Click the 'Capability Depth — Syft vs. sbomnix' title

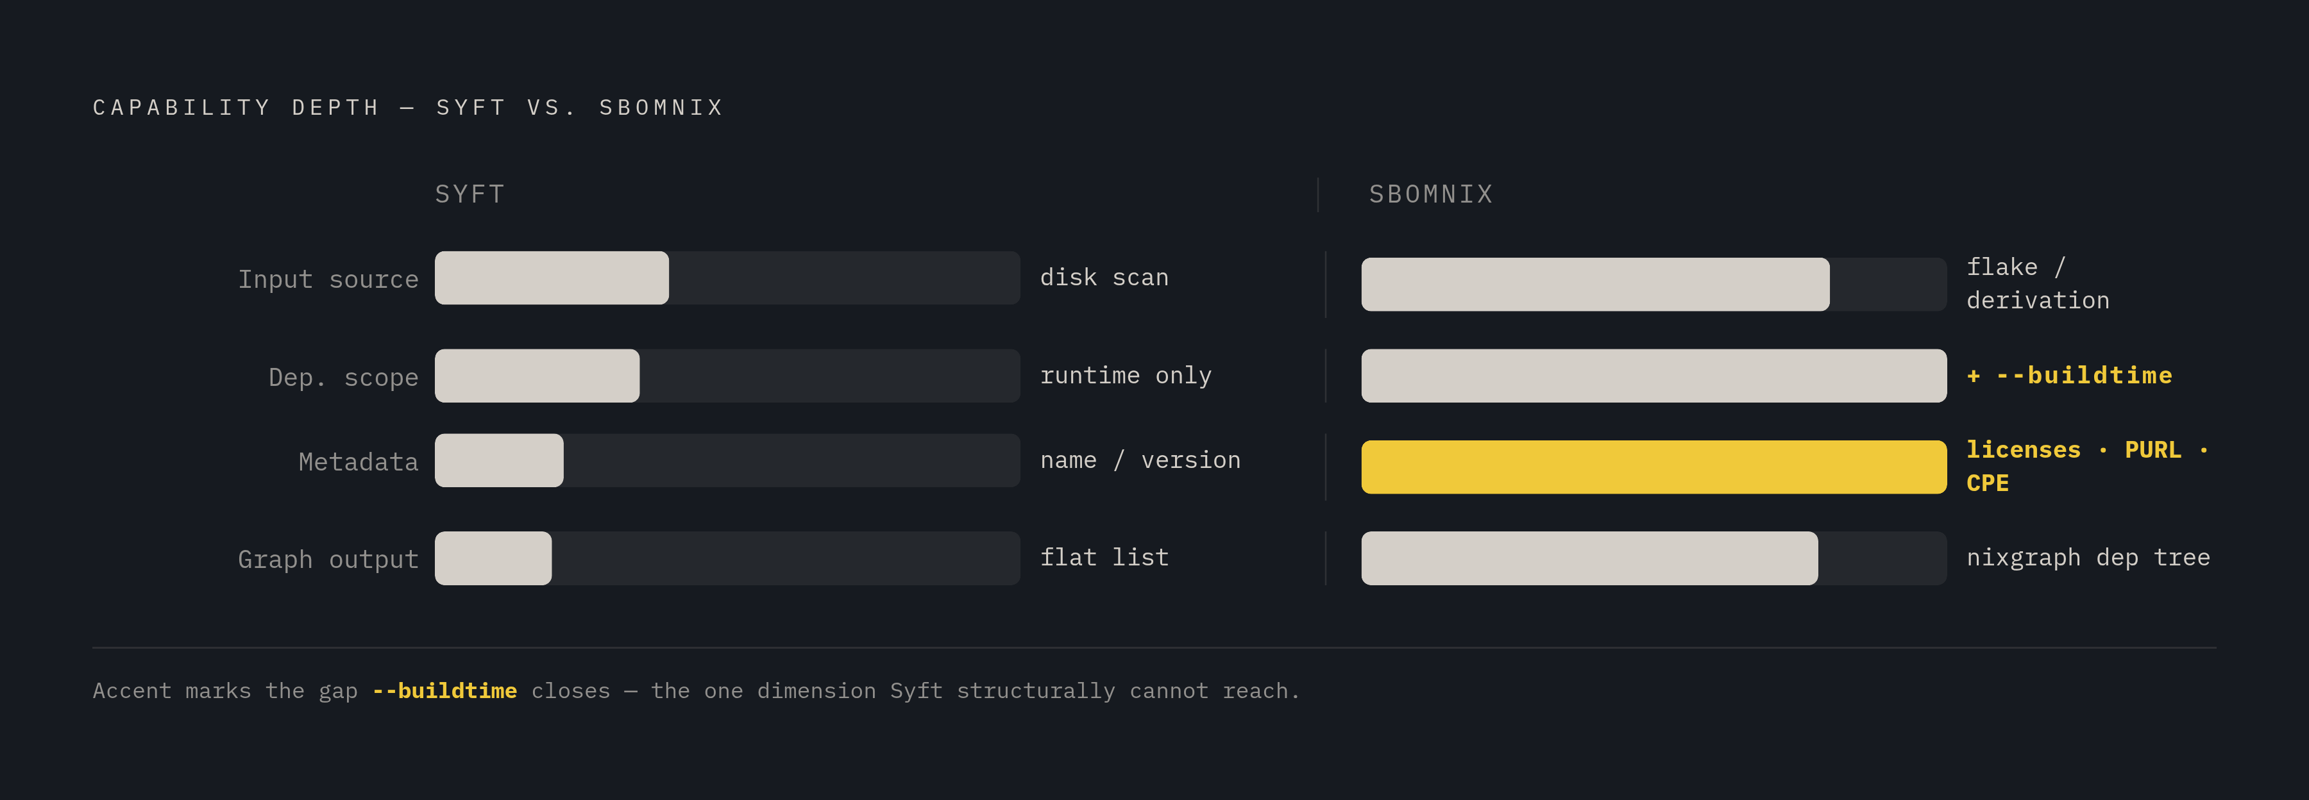(408, 108)
